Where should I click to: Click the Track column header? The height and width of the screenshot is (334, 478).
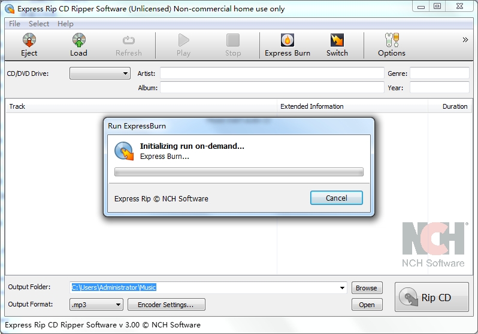click(141, 106)
